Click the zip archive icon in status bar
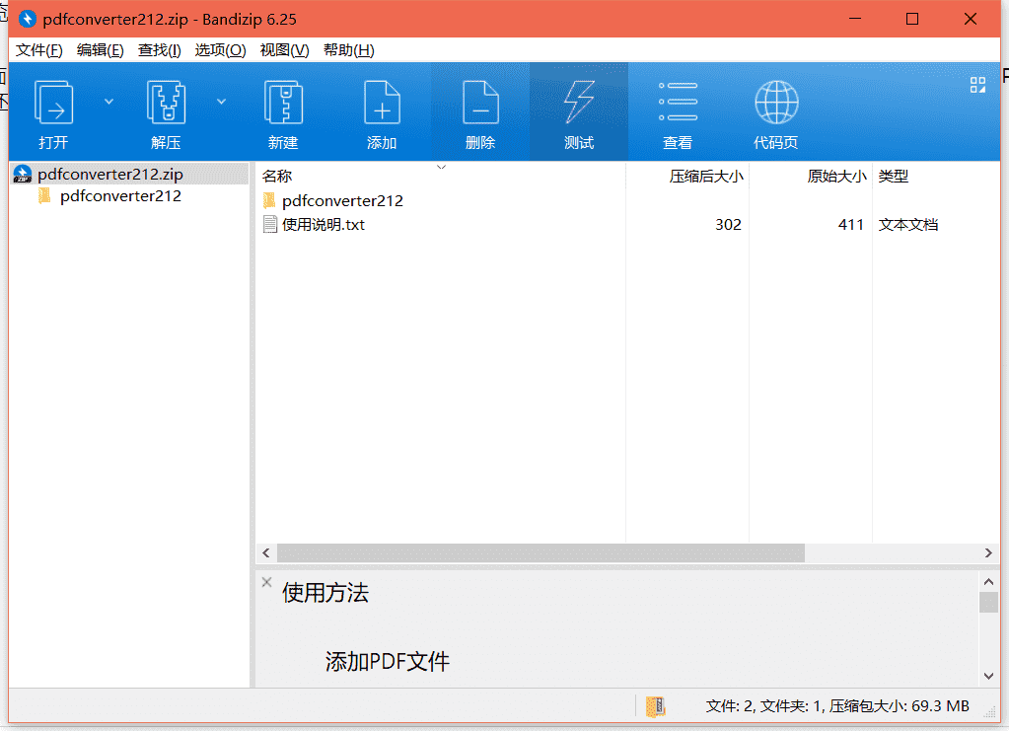The width and height of the screenshot is (1009, 731). (x=655, y=706)
